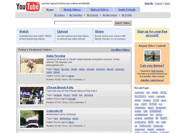This screenshot has height=133, width=186.
Task: Click the valley tag
Action: pyautogui.click(x=82, y=69)
